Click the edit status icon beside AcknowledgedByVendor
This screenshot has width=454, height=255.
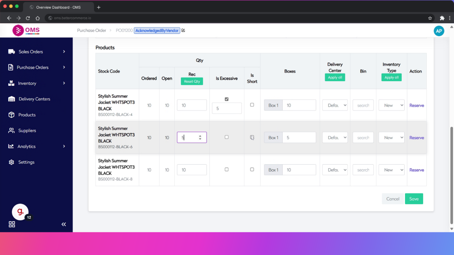183,31
